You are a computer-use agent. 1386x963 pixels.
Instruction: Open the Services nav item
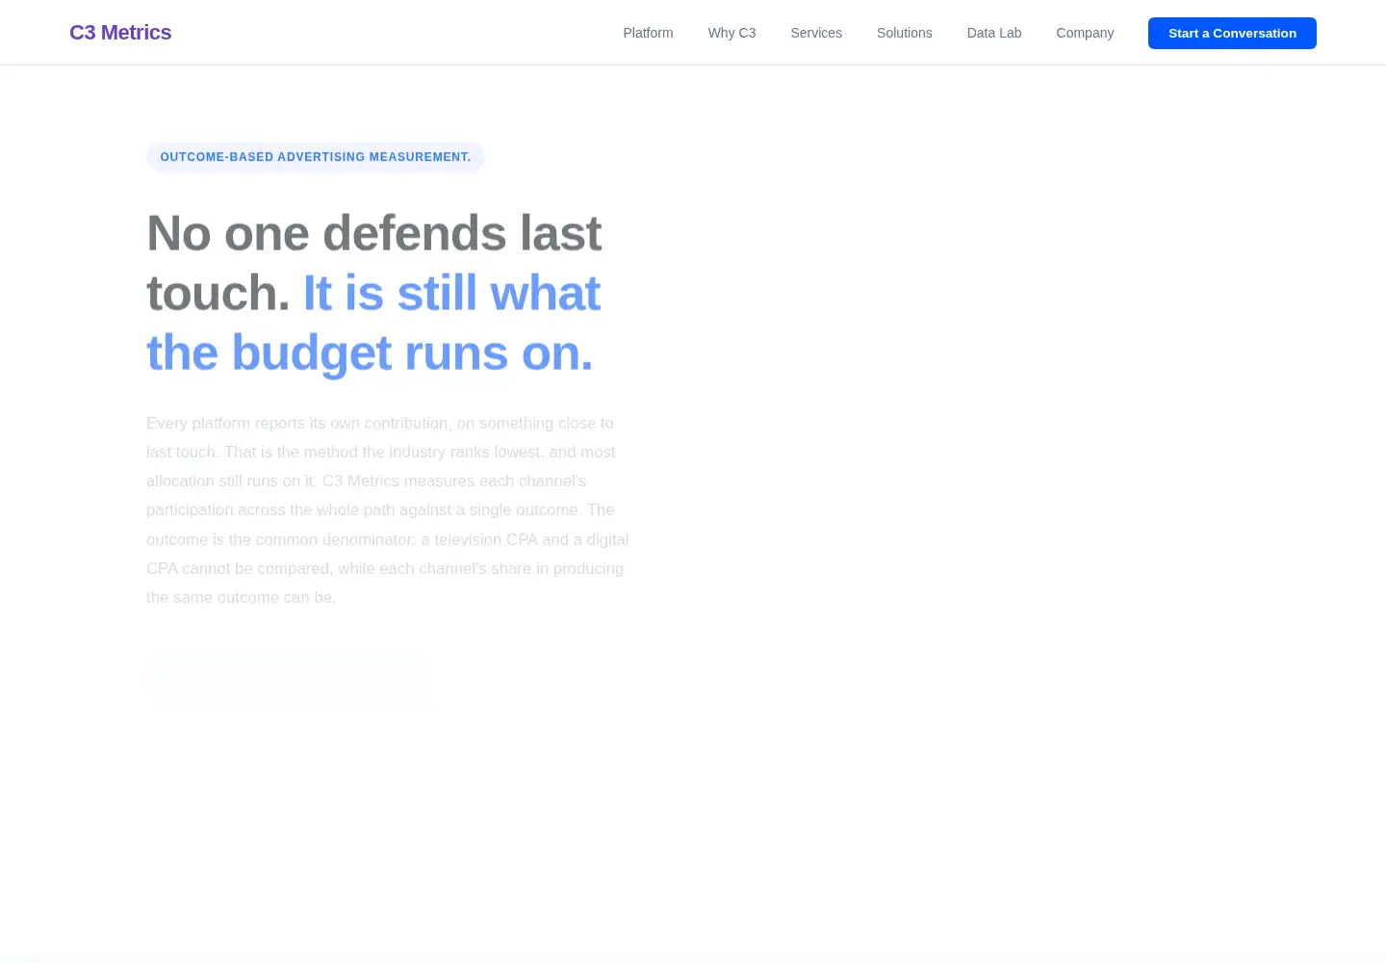click(x=816, y=33)
